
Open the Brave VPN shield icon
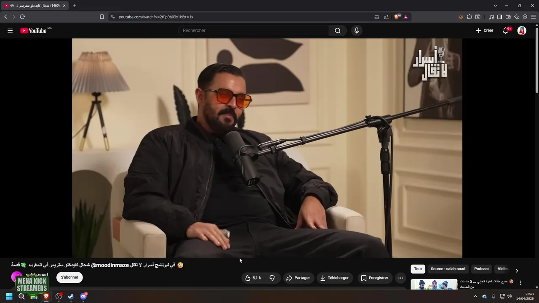point(525,17)
